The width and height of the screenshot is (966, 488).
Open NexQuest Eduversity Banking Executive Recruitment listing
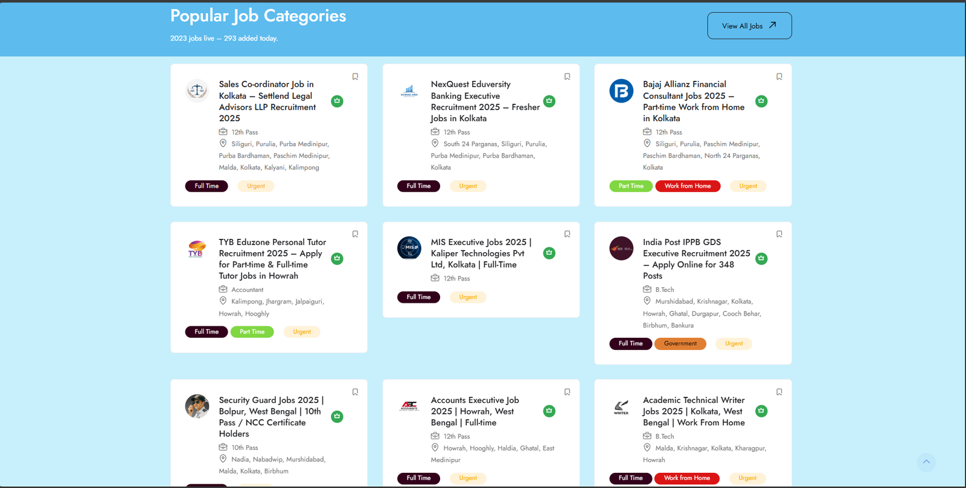pyautogui.click(x=485, y=101)
